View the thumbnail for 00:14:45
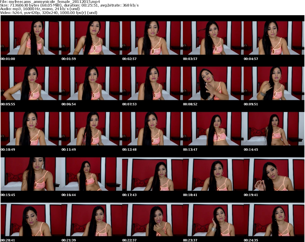Image resolution: width=305 pixels, height=242 pixels. pyautogui.click(x=274, y=129)
